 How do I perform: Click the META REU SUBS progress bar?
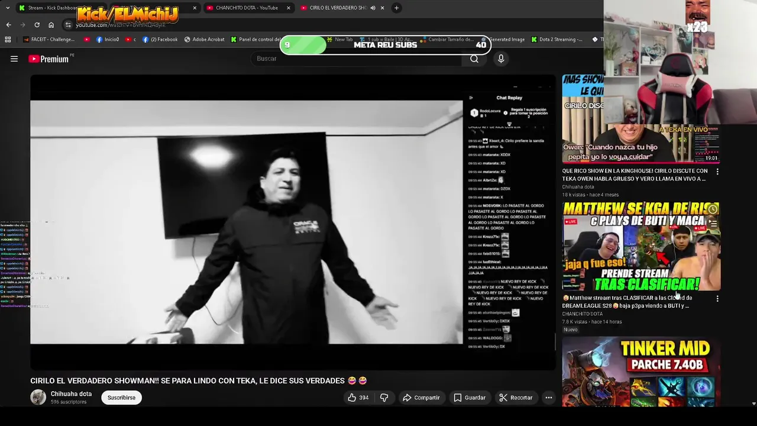pos(385,45)
